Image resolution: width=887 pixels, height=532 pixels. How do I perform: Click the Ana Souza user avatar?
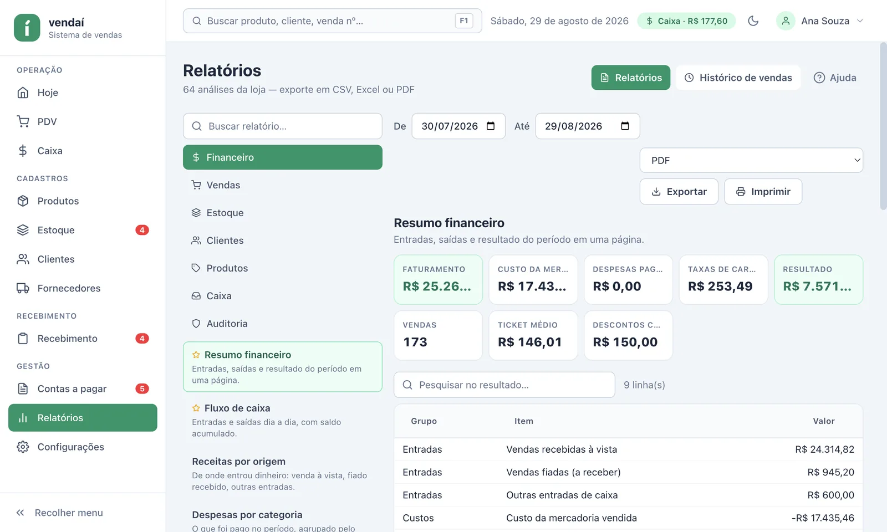(786, 21)
